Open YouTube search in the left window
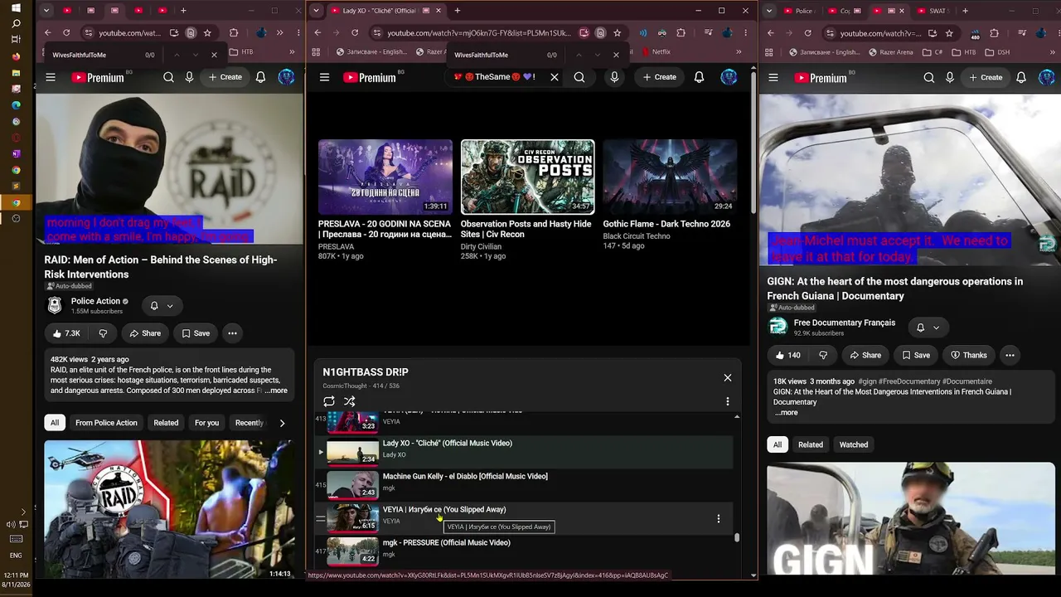 (x=168, y=77)
